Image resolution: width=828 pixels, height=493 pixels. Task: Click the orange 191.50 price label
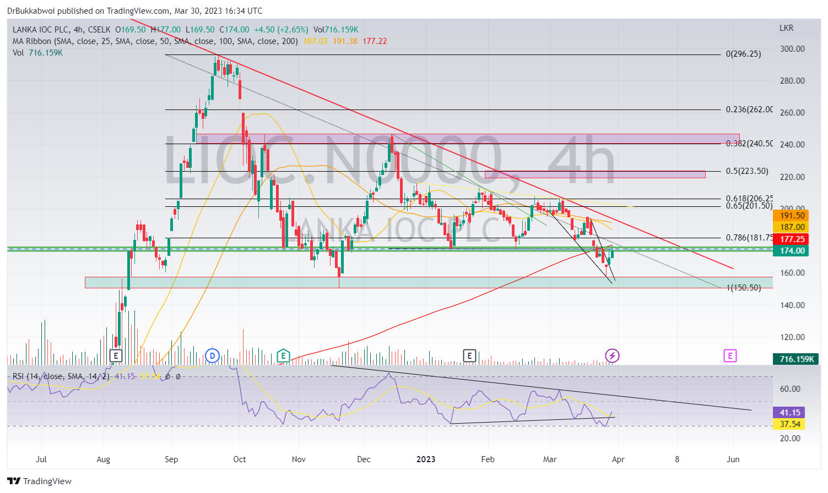(x=791, y=216)
